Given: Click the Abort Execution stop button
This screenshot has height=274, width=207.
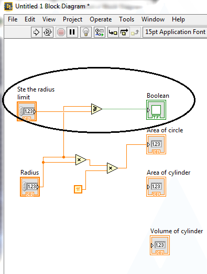Looking at the screenshot, I should [x=61, y=32].
